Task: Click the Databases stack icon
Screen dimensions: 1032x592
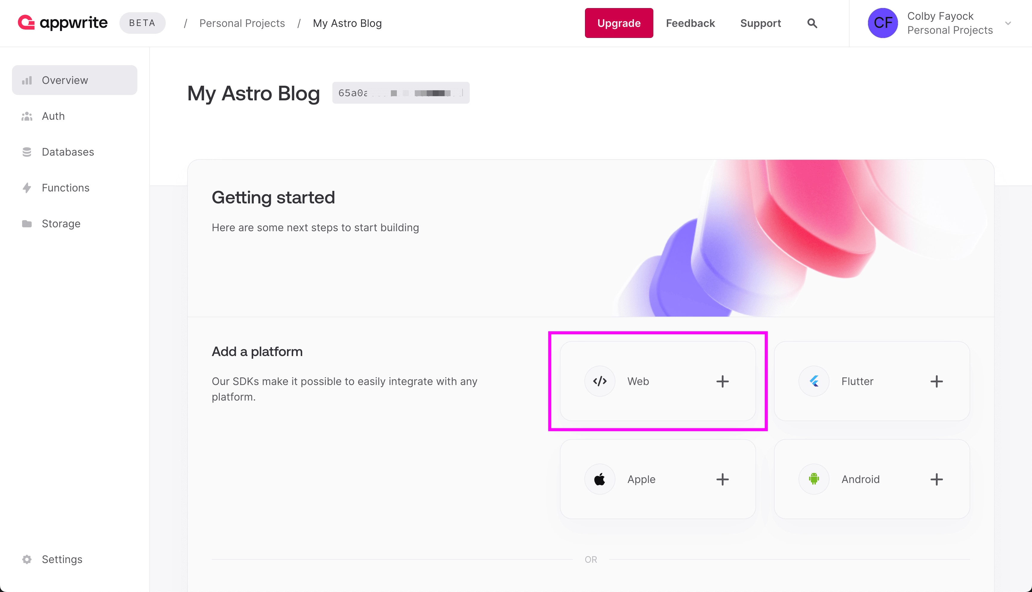Action: coord(27,152)
